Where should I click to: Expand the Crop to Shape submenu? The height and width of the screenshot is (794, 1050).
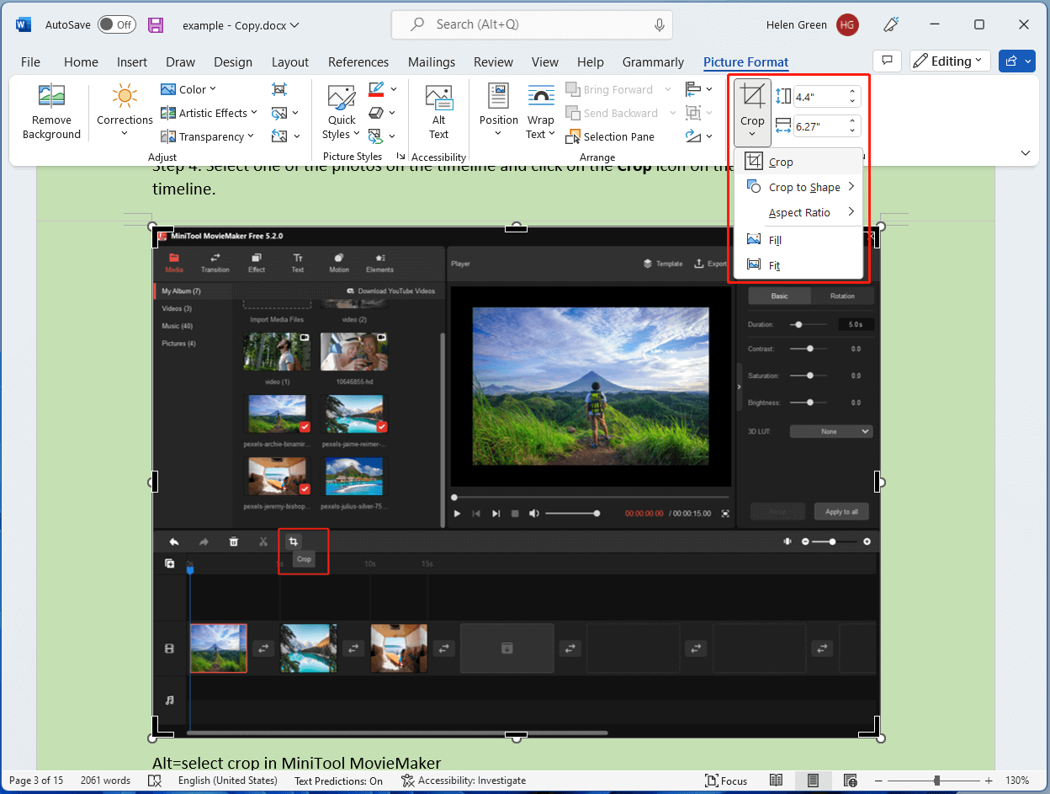[x=802, y=187]
